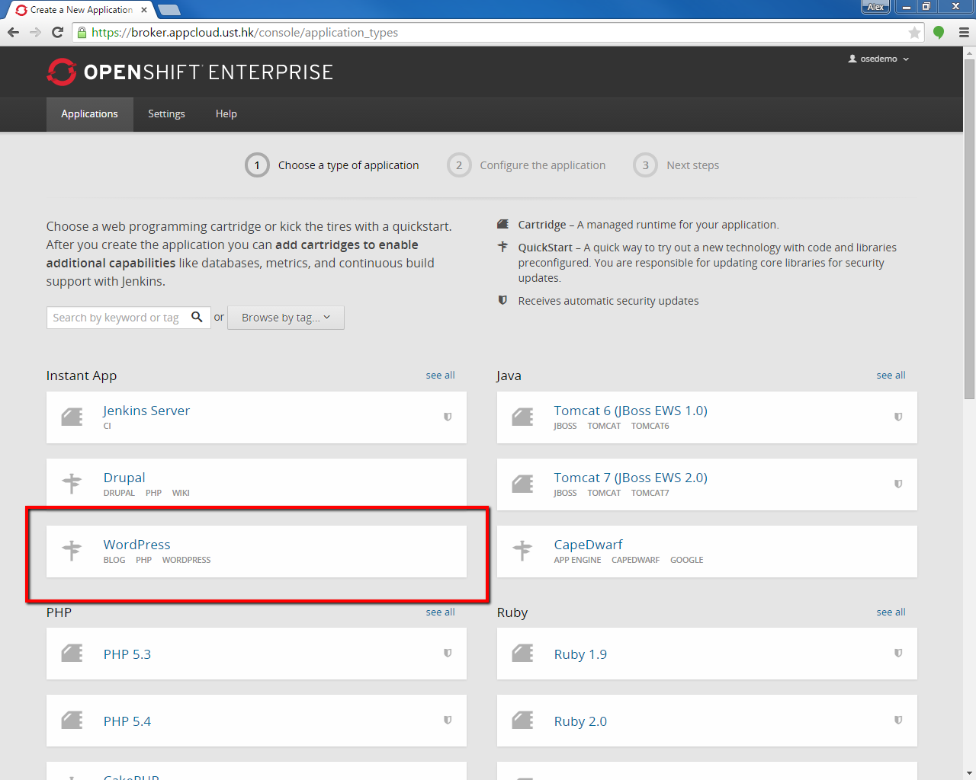This screenshot has width=976, height=780.
Task: Open the Chrome menu hamburger icon
Action: tap(964, 33)
